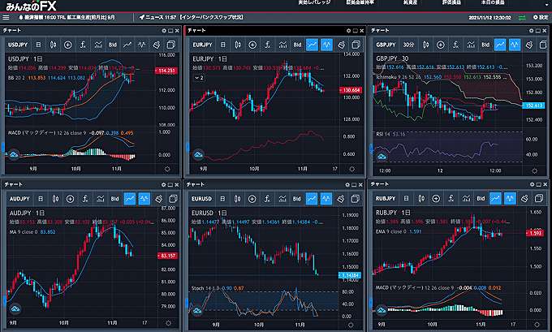Enable the drawing line tool in USDJPY chart
552x332 pixels.
127,45
